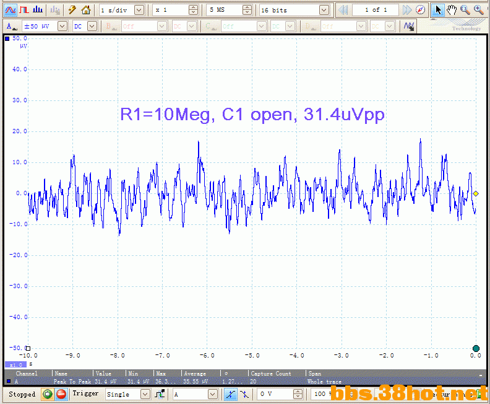Image resolution: width=490 pixels, height=404 pixels.
Task: Click the x1.0 horizontal scale label
Action: 15,365
